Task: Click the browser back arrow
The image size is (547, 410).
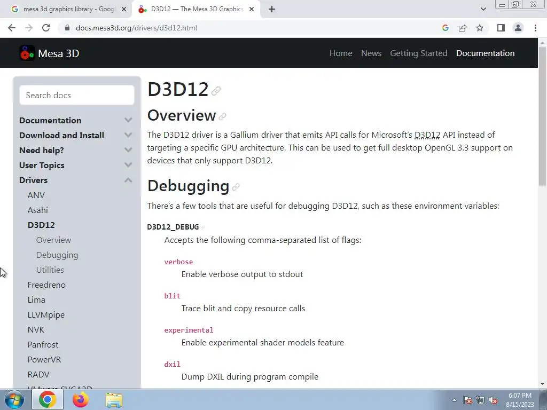Action: click(x=12, y=28)
